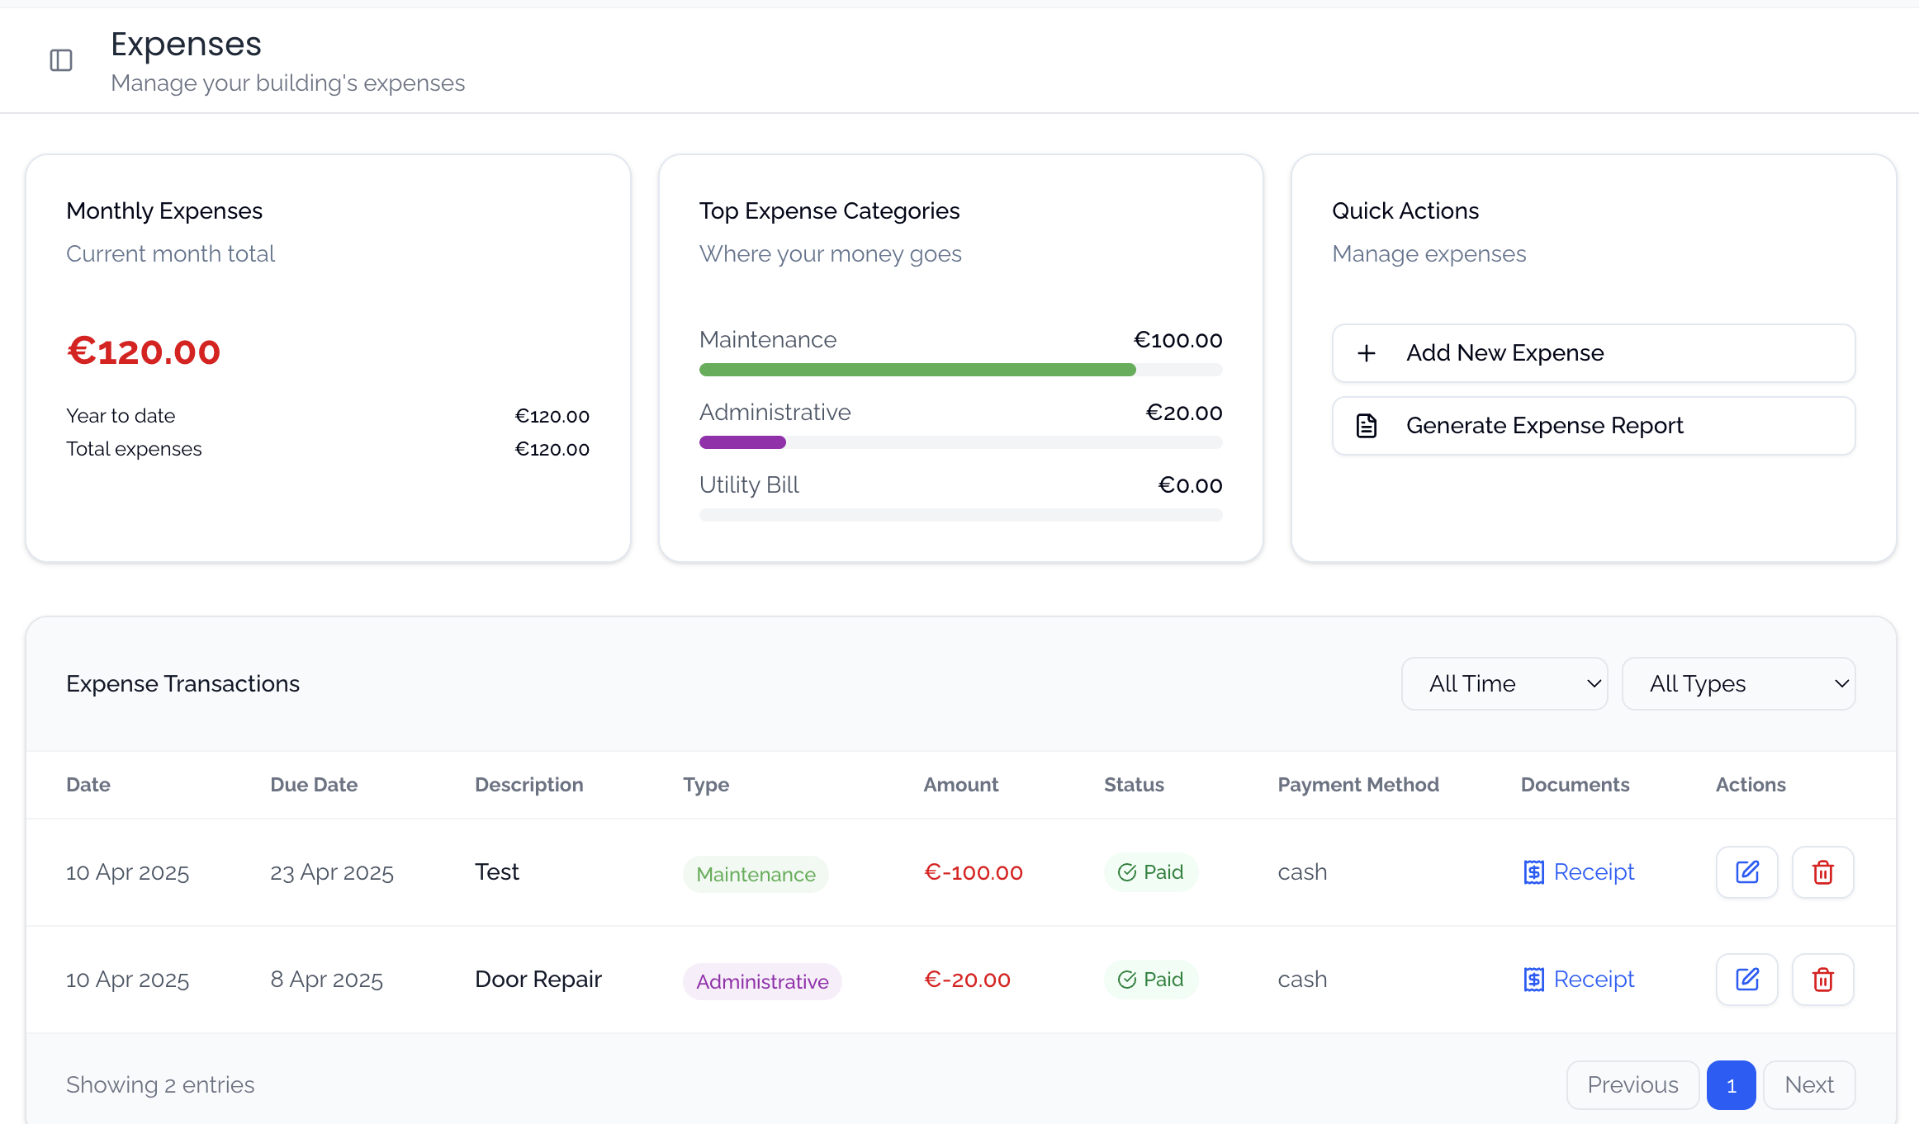Click the Next pagination button

[x=1808, y=1085]
